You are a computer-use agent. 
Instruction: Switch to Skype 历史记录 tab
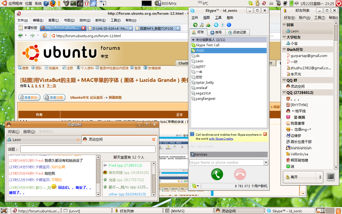tap(238, 32)
